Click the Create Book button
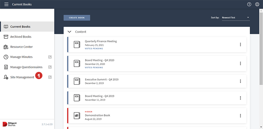Image resolution: width=263 pixels, height=129 pixels. click(x=77, y=18)
